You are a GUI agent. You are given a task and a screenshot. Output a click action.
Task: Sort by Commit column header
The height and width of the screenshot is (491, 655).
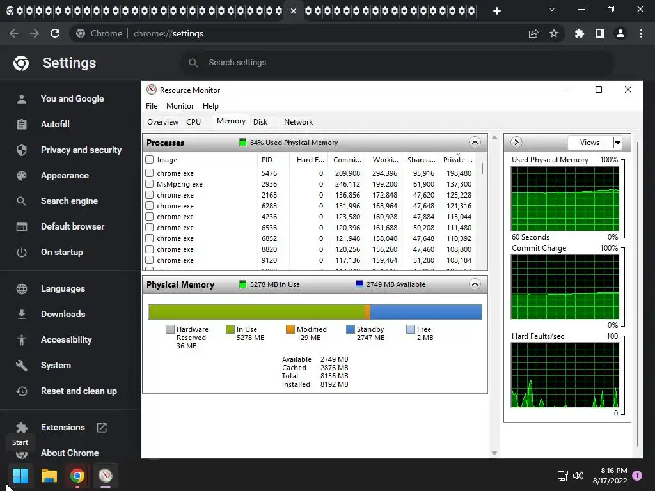pos(347,160)
